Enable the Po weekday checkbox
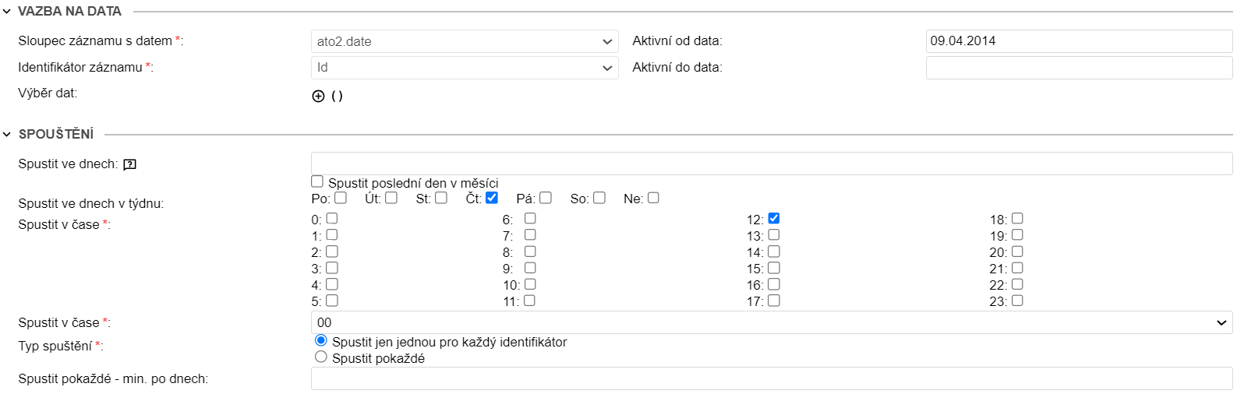Image resolution: width=1237 pixels, height=394 pixels. 341,198
